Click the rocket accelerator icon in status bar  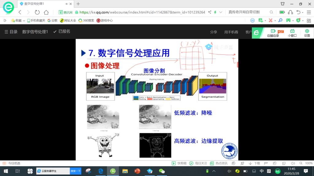click(242, 163)
